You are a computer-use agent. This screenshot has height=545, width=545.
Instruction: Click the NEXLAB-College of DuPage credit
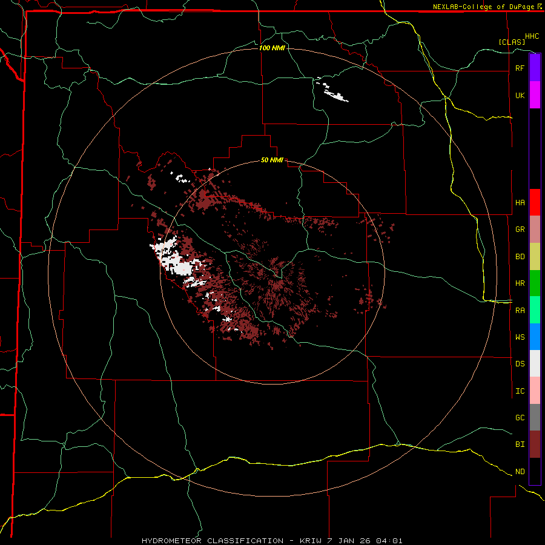(484, 7)
